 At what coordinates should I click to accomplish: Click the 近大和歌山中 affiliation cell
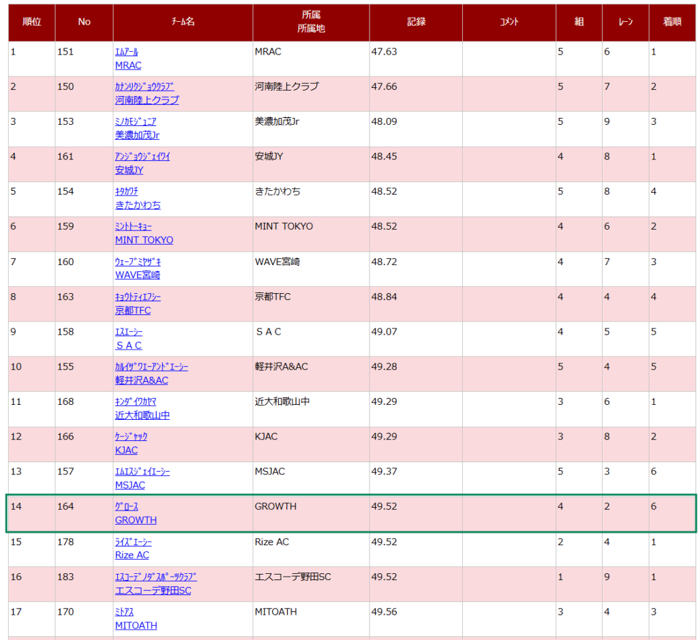[x=311, y=409]
